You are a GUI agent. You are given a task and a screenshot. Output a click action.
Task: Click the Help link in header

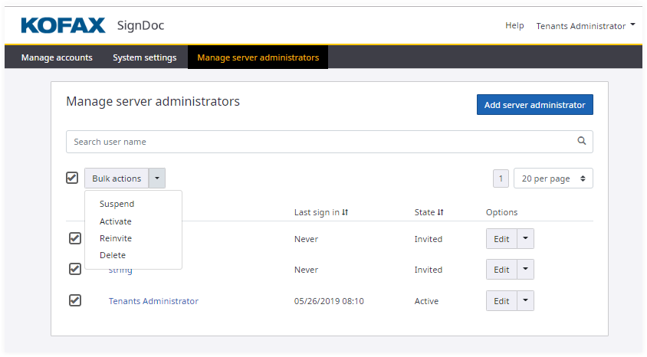[x=514, y=25]
